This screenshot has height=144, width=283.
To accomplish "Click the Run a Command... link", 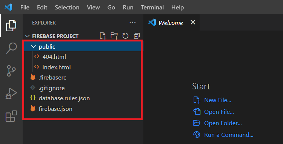I will point(229,135).
